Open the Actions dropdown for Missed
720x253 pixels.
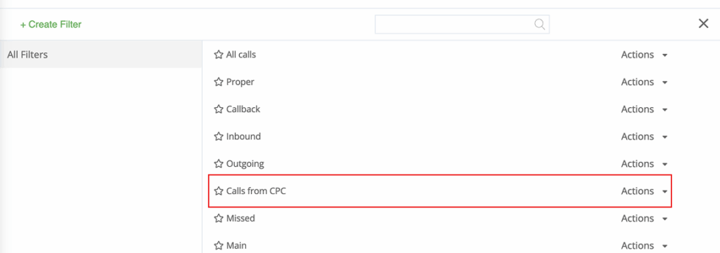(644, 219)
